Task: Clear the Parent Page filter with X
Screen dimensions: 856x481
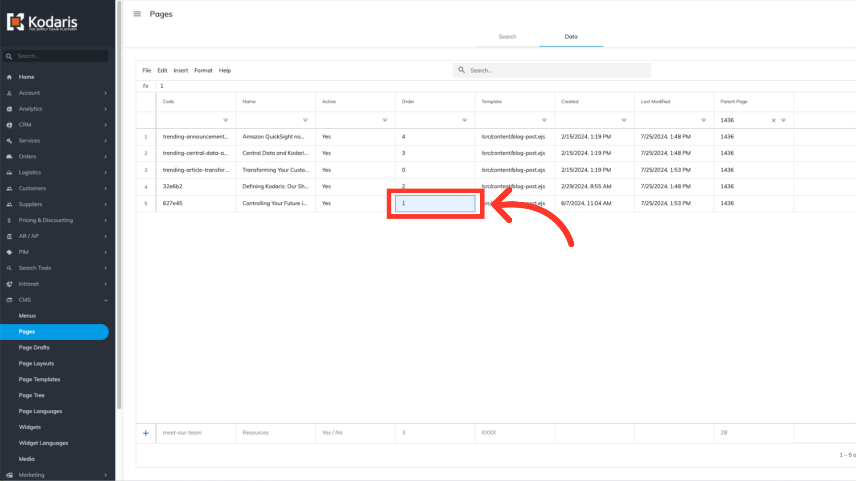Action: click(x=774, y=120)
